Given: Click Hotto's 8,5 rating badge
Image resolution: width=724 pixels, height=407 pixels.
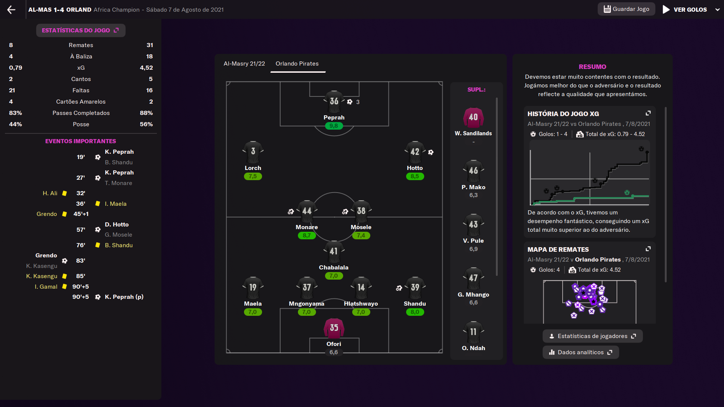Looking at the screenshot, I should [x=415, y=176].
